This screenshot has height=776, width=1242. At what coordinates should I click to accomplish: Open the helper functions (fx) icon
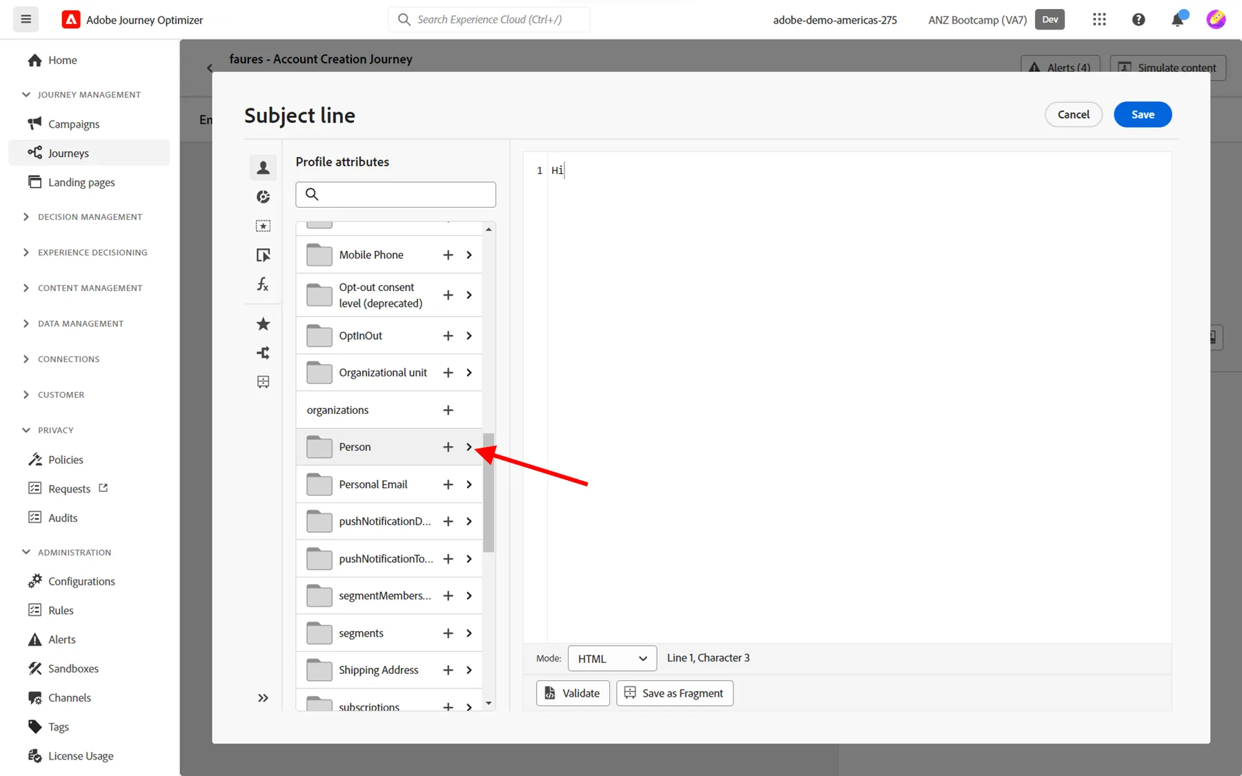coord(263,284)
